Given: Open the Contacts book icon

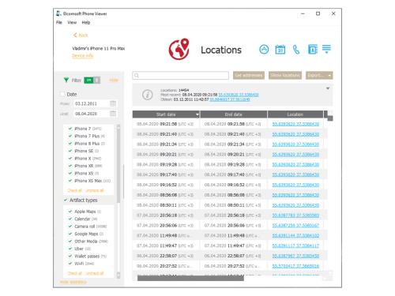Looking at the screenshot, I should pyautogui.click(x=313, y=49).
